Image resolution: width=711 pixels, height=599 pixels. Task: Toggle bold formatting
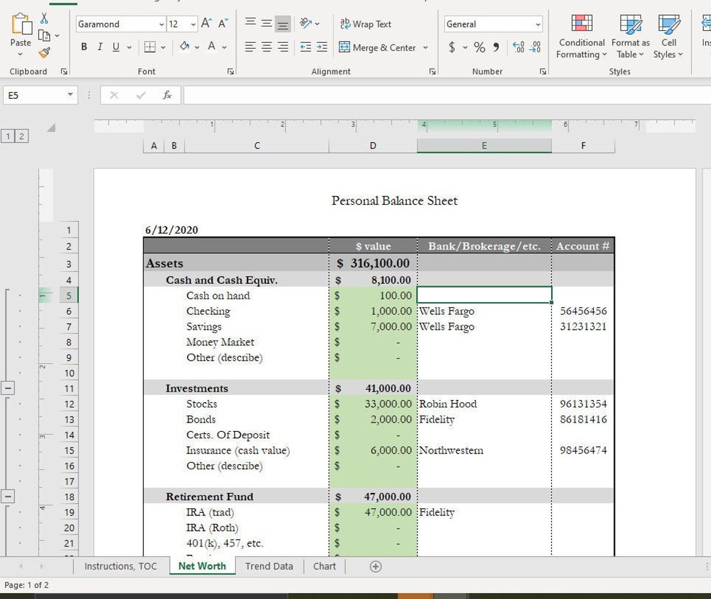click(84, 47)
